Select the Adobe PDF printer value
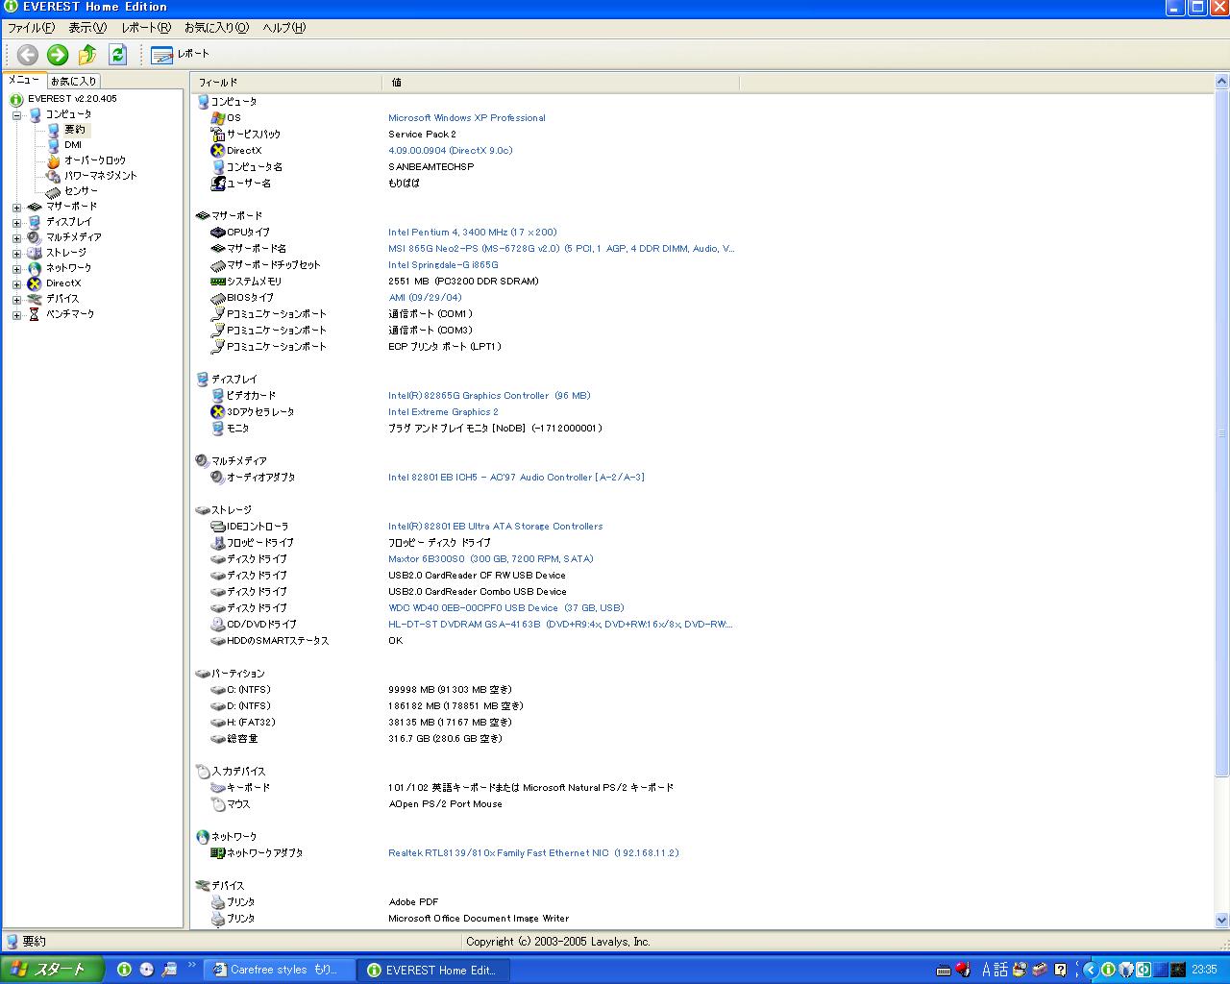Image resolution: width=1230 pixels, height=984 pixels. click(x=413, y=902)
